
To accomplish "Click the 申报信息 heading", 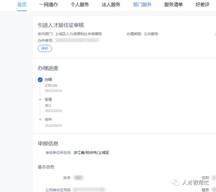I will tap(48, 143).
